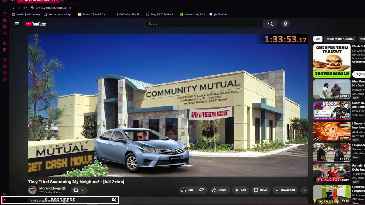365x205 pixels.
Task: Click the Ask button
Action: point(240,190)
